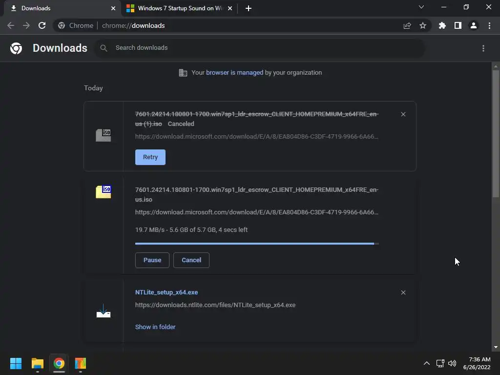Open the Chrome three-dot main menu
The width and height of the screenshot is (500, 375).
(x=489, y=25)
